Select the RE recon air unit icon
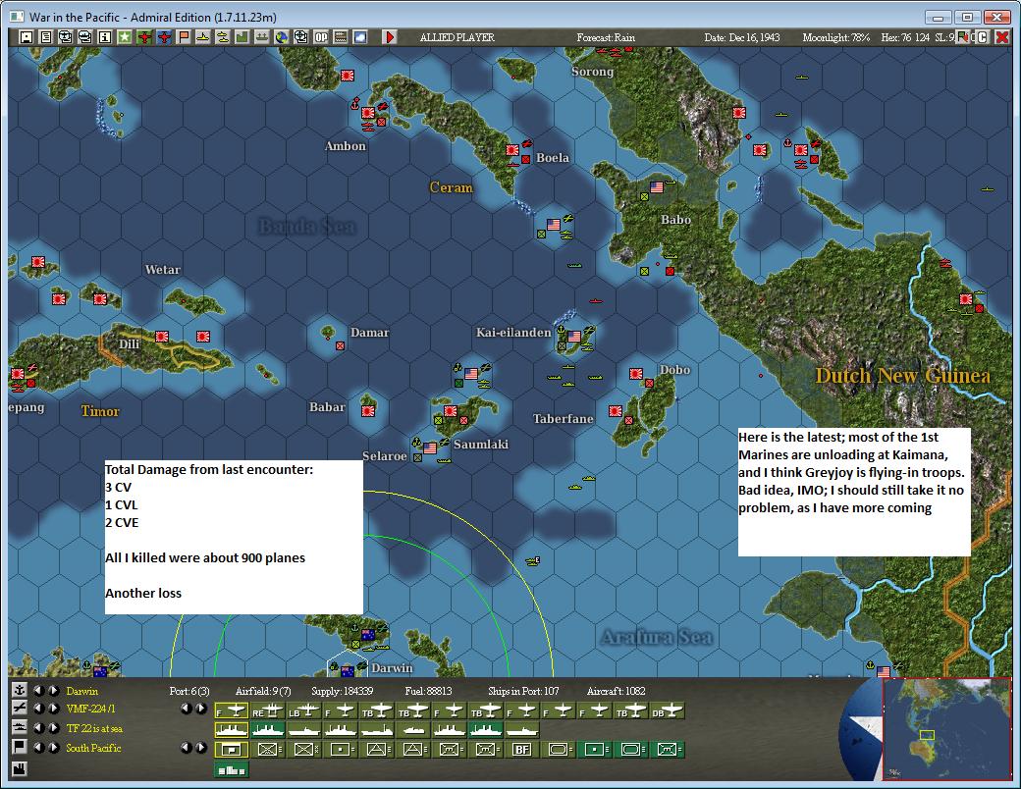Screen dimensions: 1021x789 (268, 710)
